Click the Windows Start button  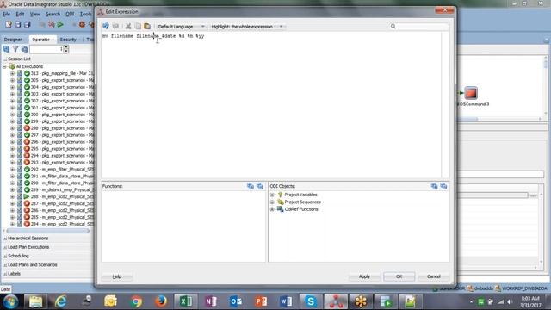point(10,301)
